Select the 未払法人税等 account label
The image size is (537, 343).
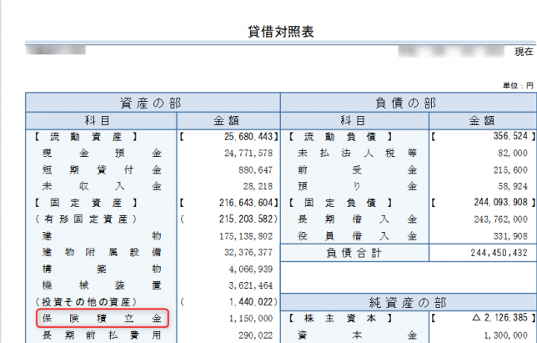(357, 153)
